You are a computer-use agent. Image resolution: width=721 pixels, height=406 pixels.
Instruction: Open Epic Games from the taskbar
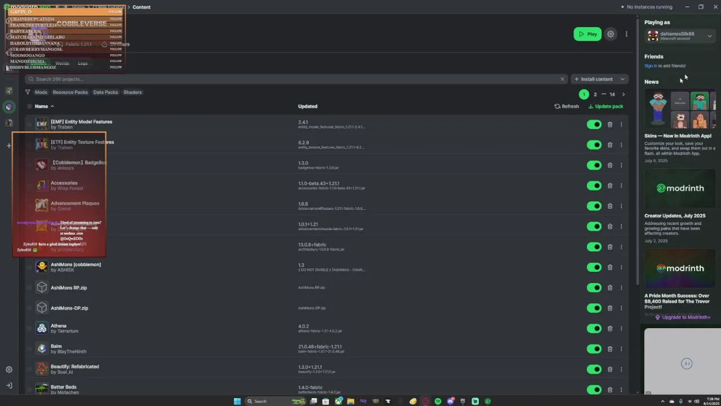point(463,401)
